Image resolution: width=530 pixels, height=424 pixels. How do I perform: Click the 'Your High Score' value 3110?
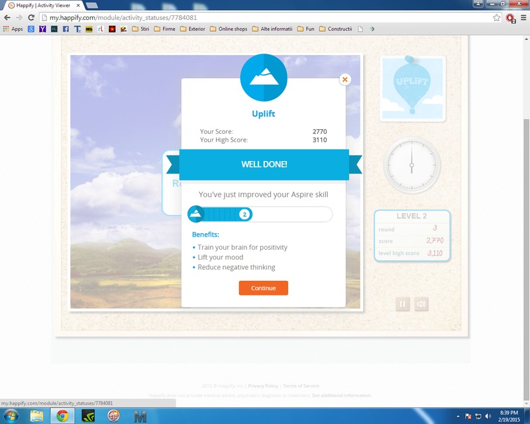pos(319,140)
